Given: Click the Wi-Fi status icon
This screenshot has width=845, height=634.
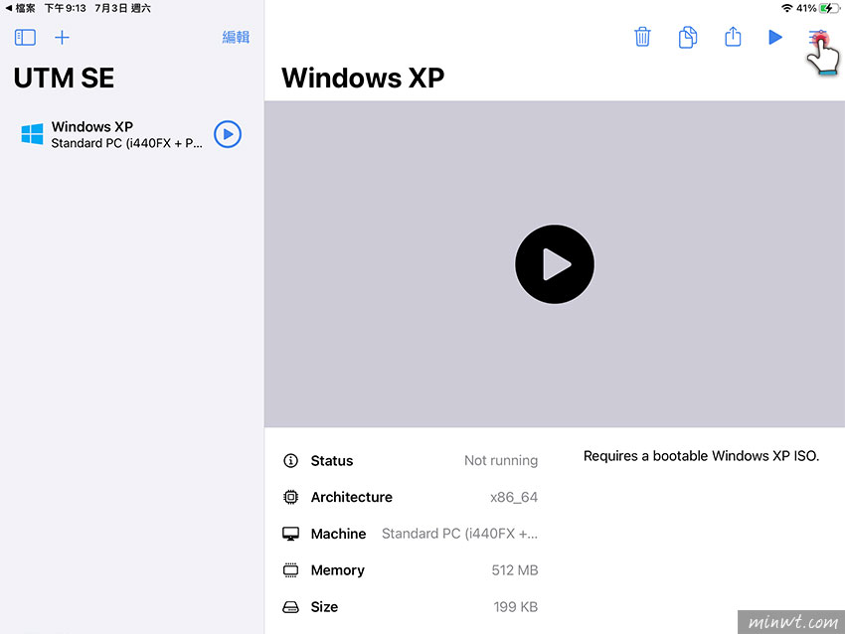Looking at the screenshot, I should click(x=786, y=8).
